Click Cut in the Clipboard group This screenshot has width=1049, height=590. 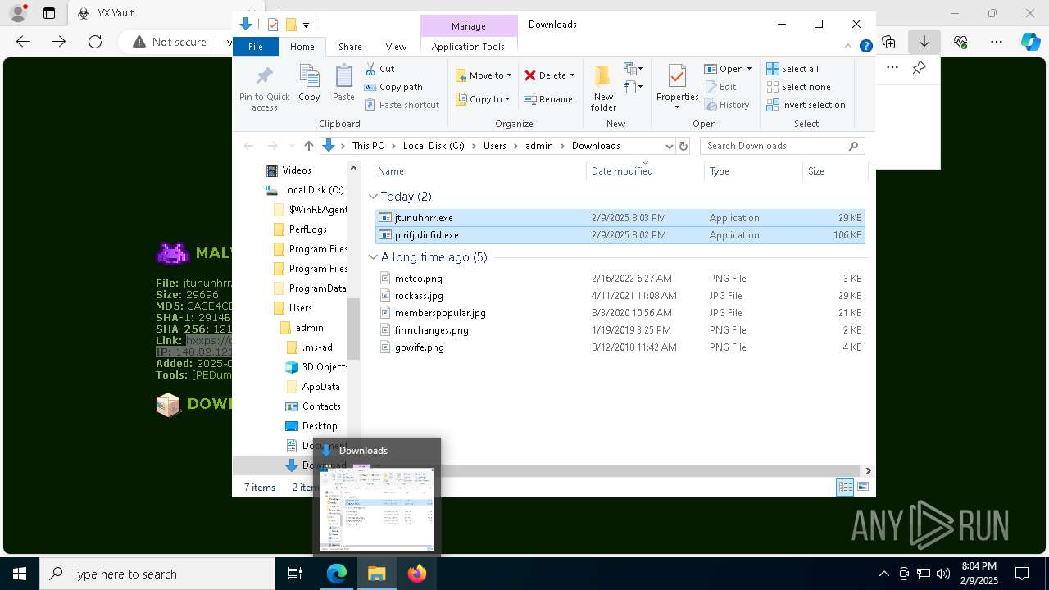tap(379, 69)
